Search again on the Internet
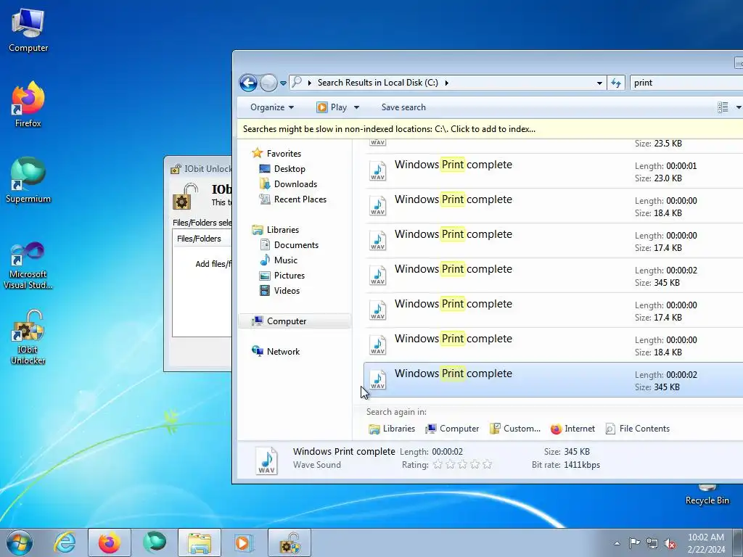Image resolution: width=743 pixels, height=557 pixels. 572,429
